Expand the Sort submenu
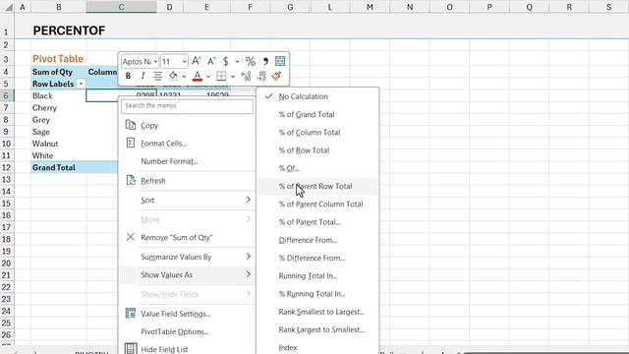This screenshot has width=629, height=354. click(x=187, y=200)
